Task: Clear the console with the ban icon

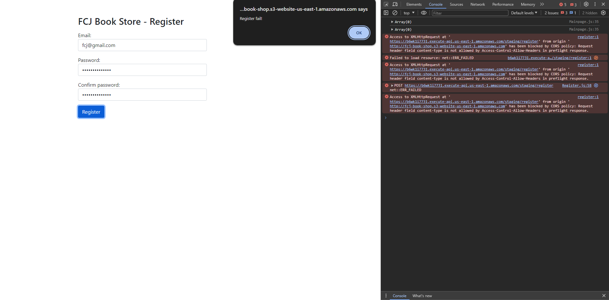Action: click(395, 13)
